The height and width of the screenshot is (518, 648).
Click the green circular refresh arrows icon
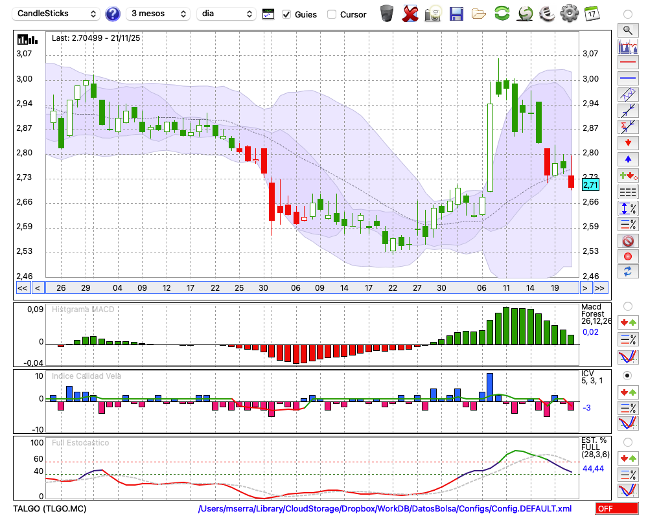(x=502, y=14)
